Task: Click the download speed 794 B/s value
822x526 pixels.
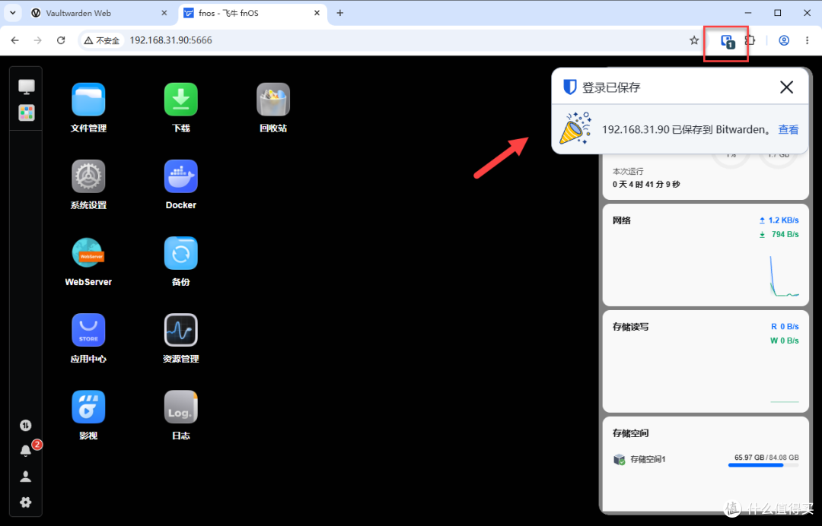Action: coord(785,234)
